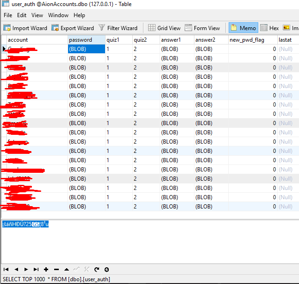Stop loading with the cancel circle icon
This screenshot has width=299, height=284.
[x=106, y=269]
